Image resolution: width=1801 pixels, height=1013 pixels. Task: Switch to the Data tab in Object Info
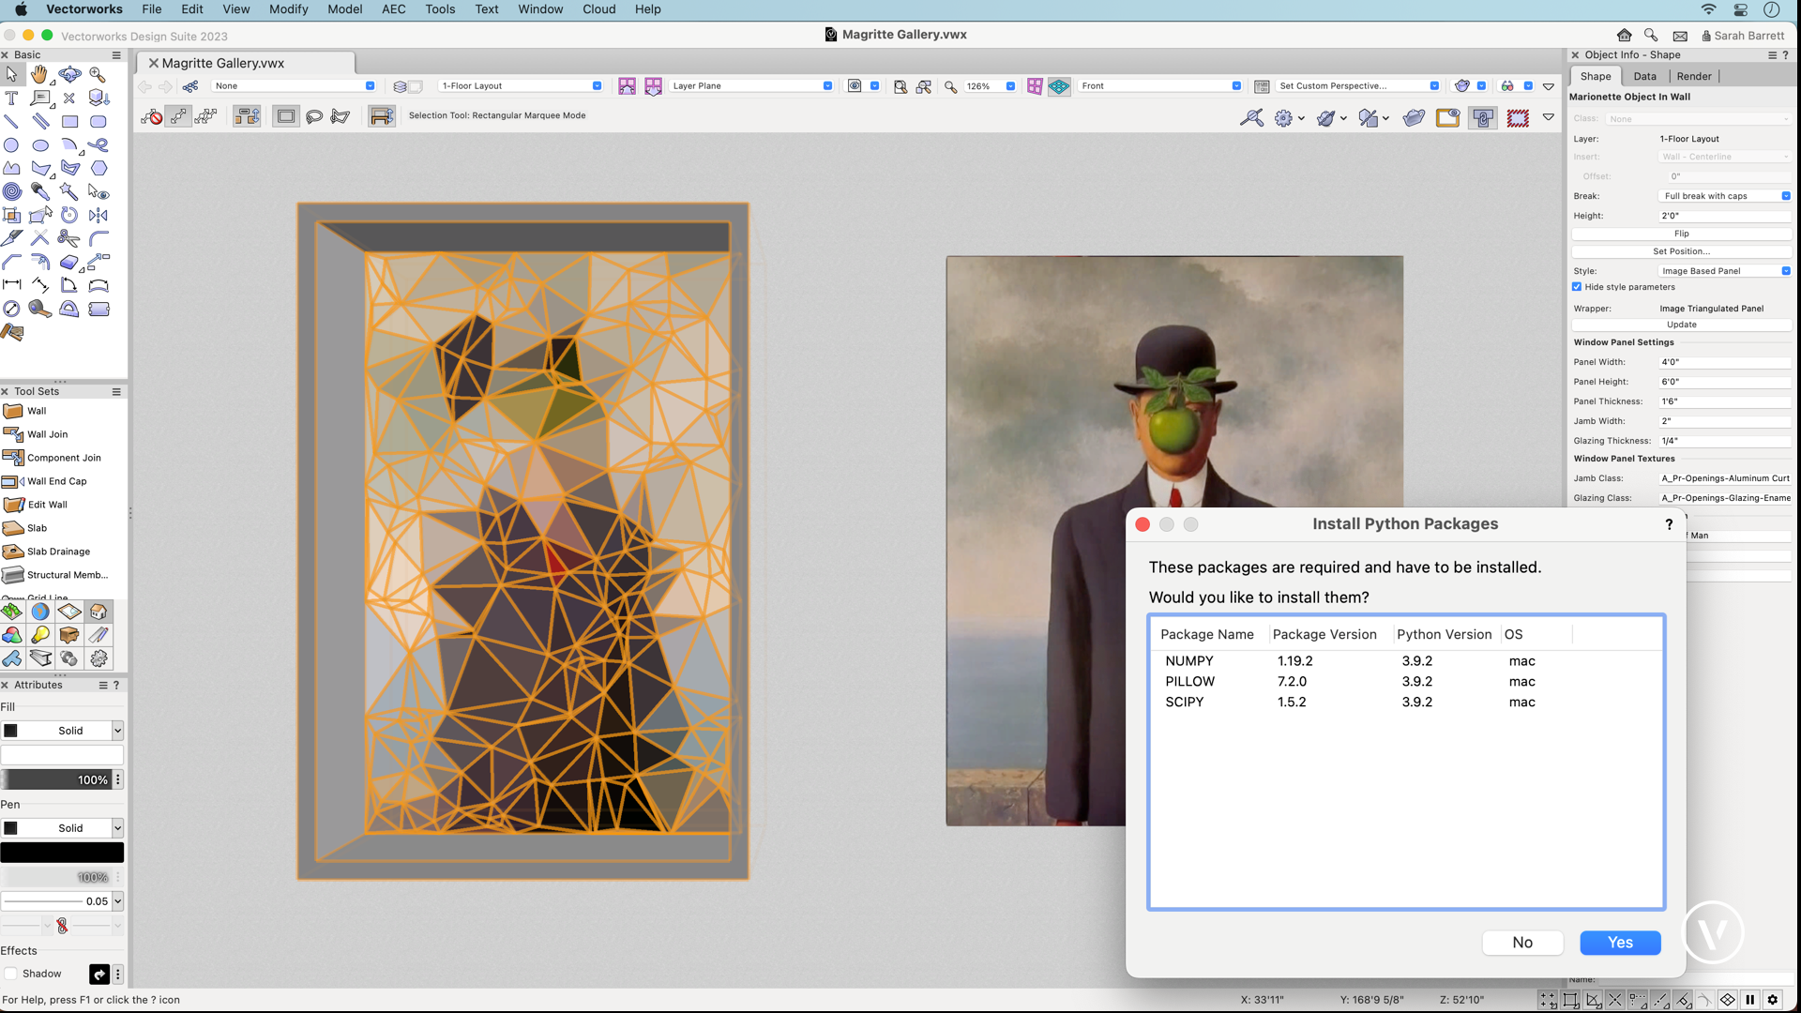click(x=1642, y=75)
